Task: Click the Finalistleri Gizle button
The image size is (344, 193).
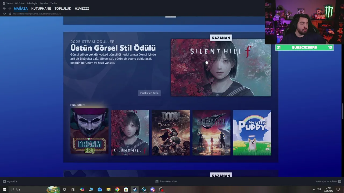Action: pos(149,93)
